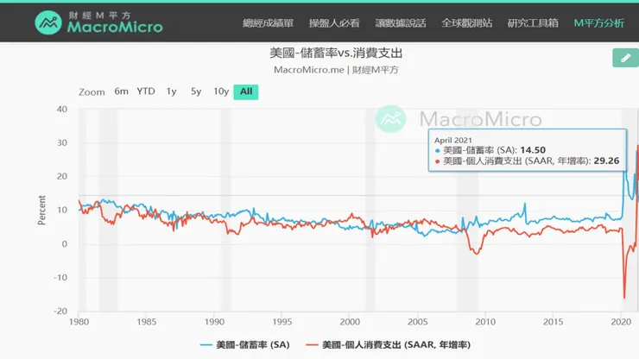
Task: Click the 1990 x-axis label
Action: [214, 322]
